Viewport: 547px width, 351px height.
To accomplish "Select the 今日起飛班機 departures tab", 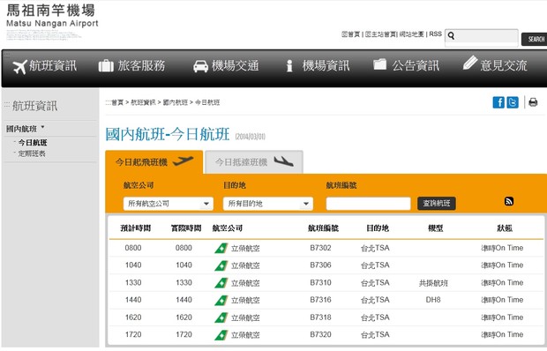I will [x=154, y=162].
